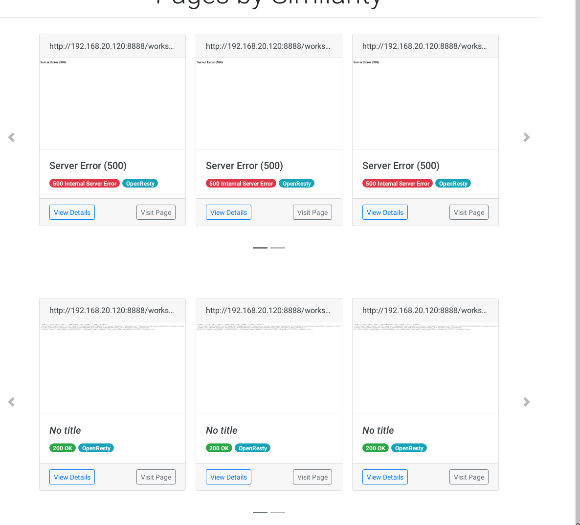Click next arrow on Server Error carousel
The width and height of the screenshot is (580, 525).
pos(526,137)
